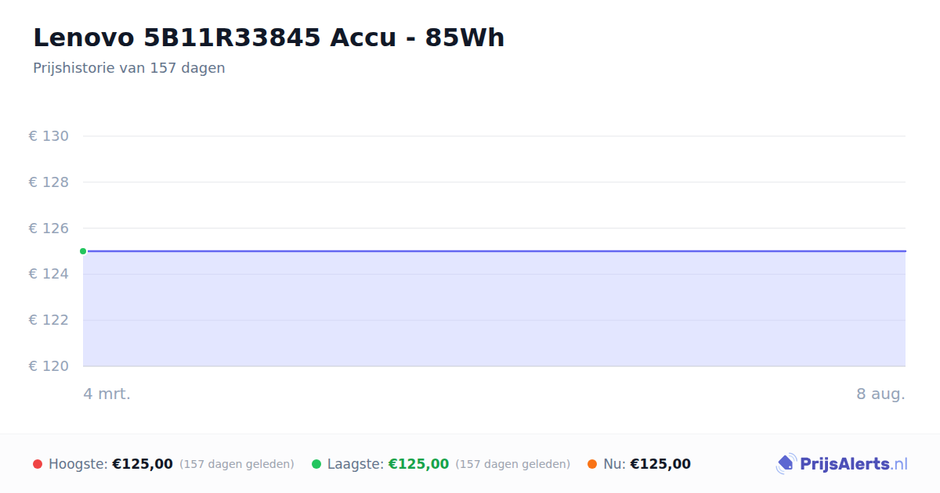Click the PrijsAlerts price tag logo icon
The width and height of the screenshot is (940, 493).
[x=786, y=464]
